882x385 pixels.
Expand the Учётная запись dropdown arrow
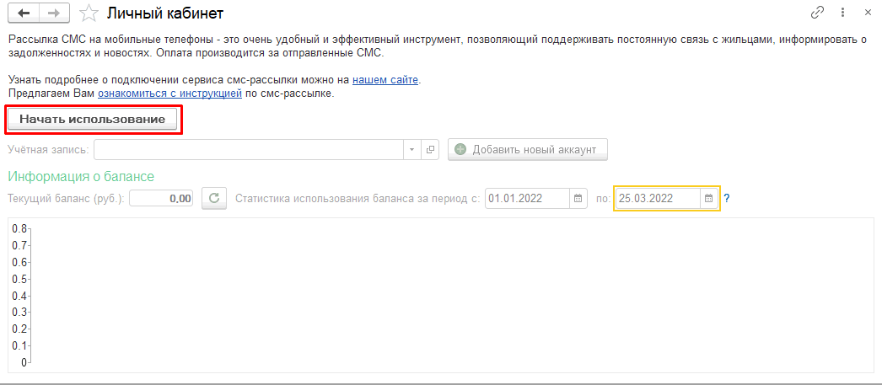[x=411, y=149]
